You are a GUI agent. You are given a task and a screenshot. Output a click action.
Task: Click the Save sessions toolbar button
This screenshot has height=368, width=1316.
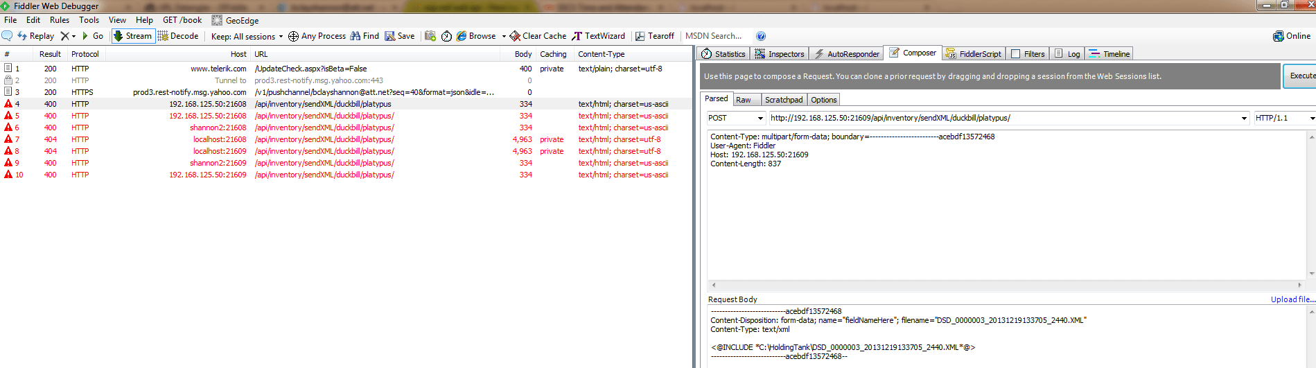(x=400, y=36)
